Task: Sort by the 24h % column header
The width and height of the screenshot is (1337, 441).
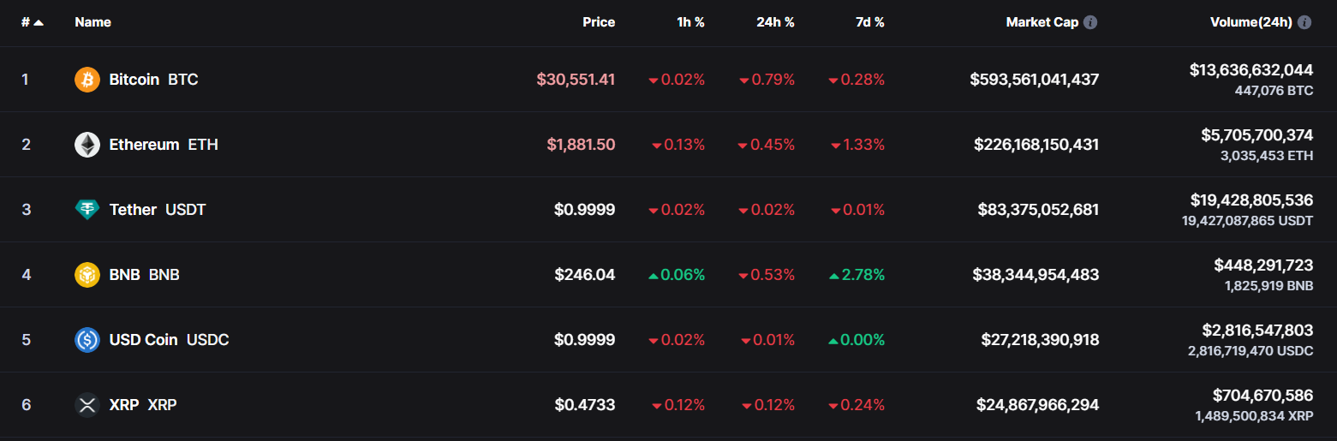Action: pyautogui.click(x=775, y=22)
